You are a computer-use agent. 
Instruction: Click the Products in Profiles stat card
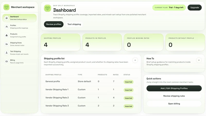point(102,42)
